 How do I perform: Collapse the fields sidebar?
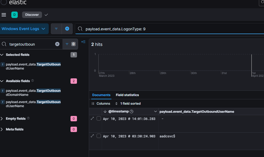pos(83,42)
